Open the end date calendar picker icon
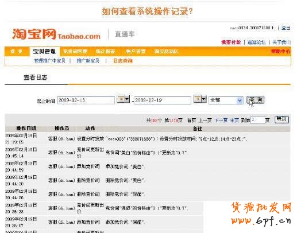This screenshot has width=297, height=233. (198, 99)
